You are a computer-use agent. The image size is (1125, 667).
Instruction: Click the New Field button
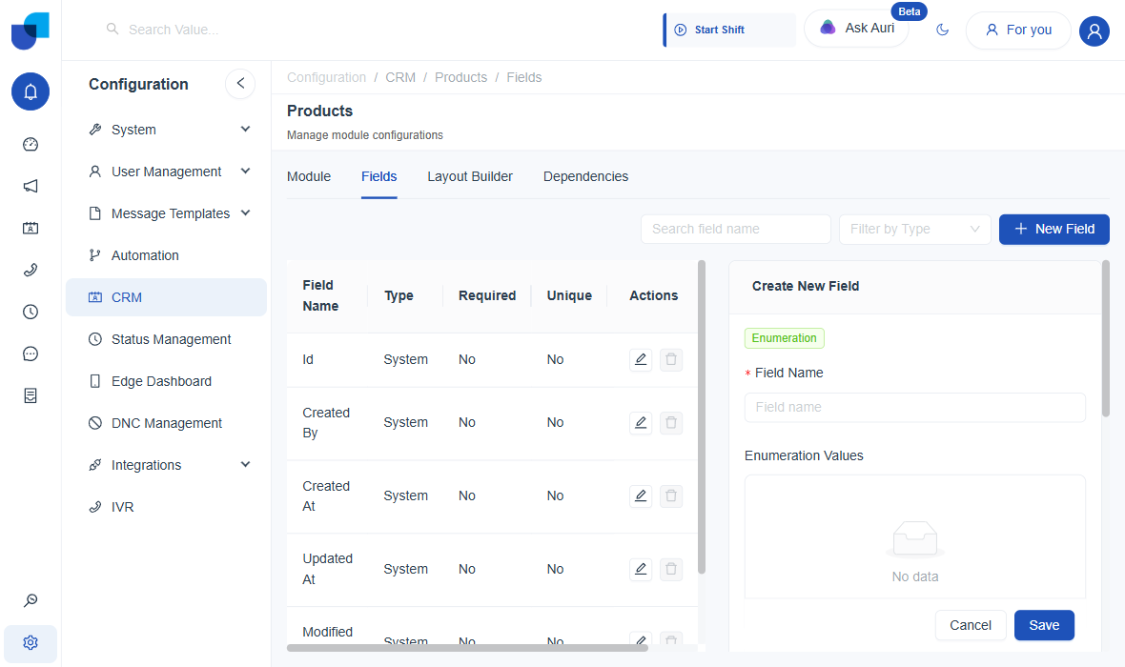pos(1053,229)
